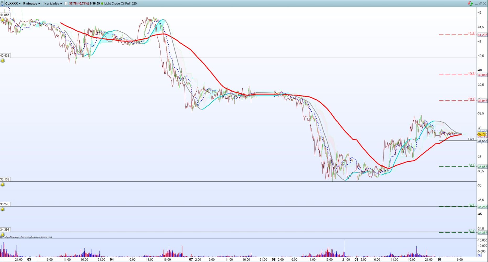Image resolution: width=488 pixels, height=262 pixels.
Task: Open the 5 minutos timeframe dropdown
Action: click(x=31, y=3)
